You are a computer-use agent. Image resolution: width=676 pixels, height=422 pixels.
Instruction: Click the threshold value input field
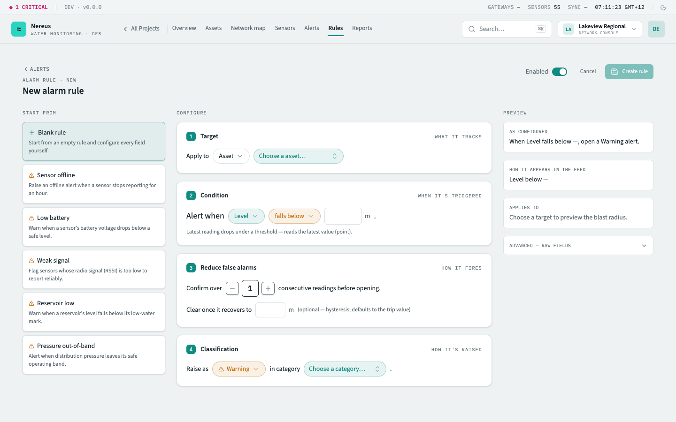[343, 216]
